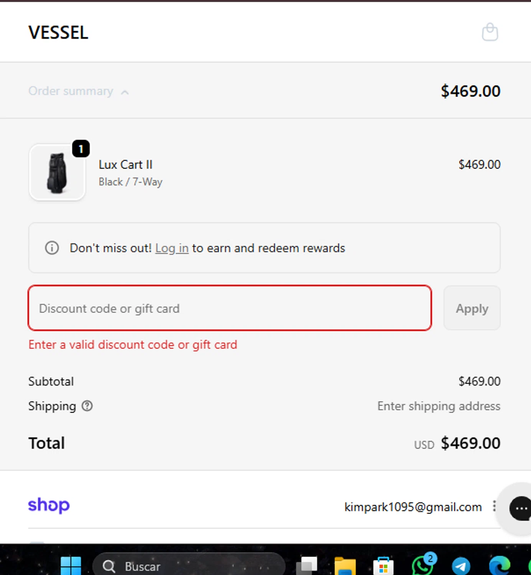Collapse the Order summary section
531x575 pixels.
pos(78,92)
